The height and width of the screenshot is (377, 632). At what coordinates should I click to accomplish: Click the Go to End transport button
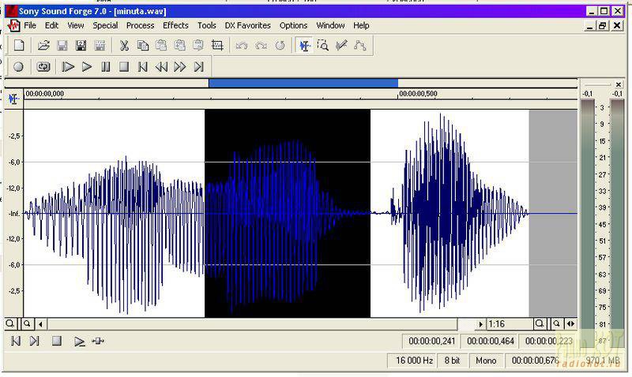199,67
